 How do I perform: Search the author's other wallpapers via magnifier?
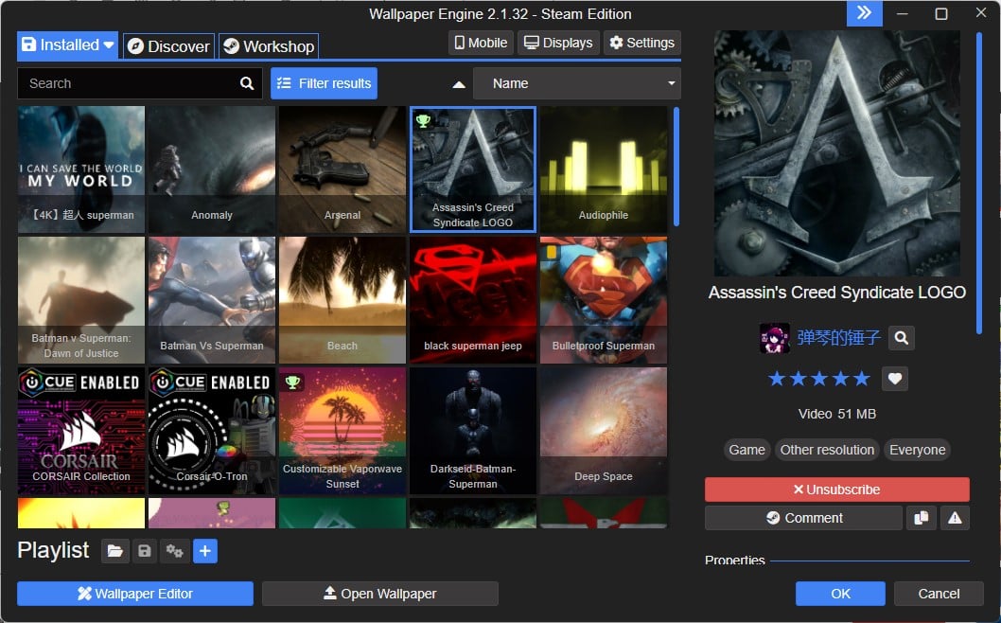point(902,338)
